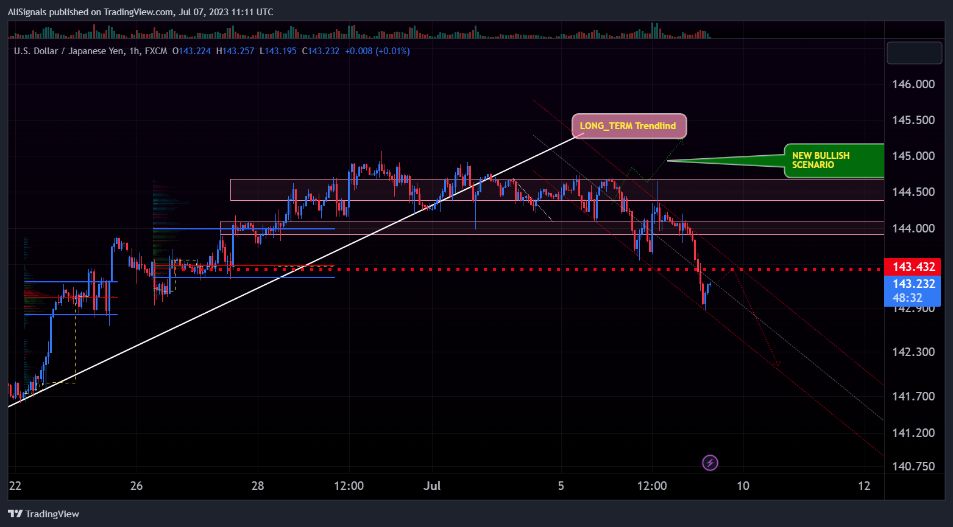Click the close value C143.232
Viewport: 953px width, 527px height.
click(321, 51)
